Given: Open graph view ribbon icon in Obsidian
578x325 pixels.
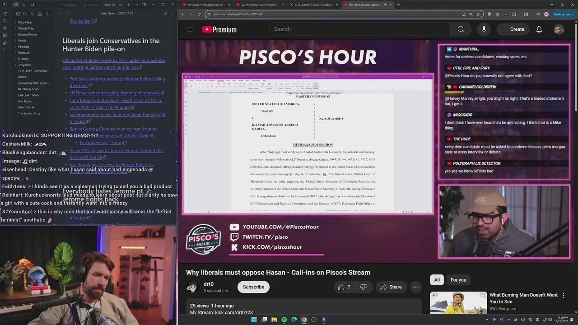Looking at the screenshot, I should [x=5, y=28].
